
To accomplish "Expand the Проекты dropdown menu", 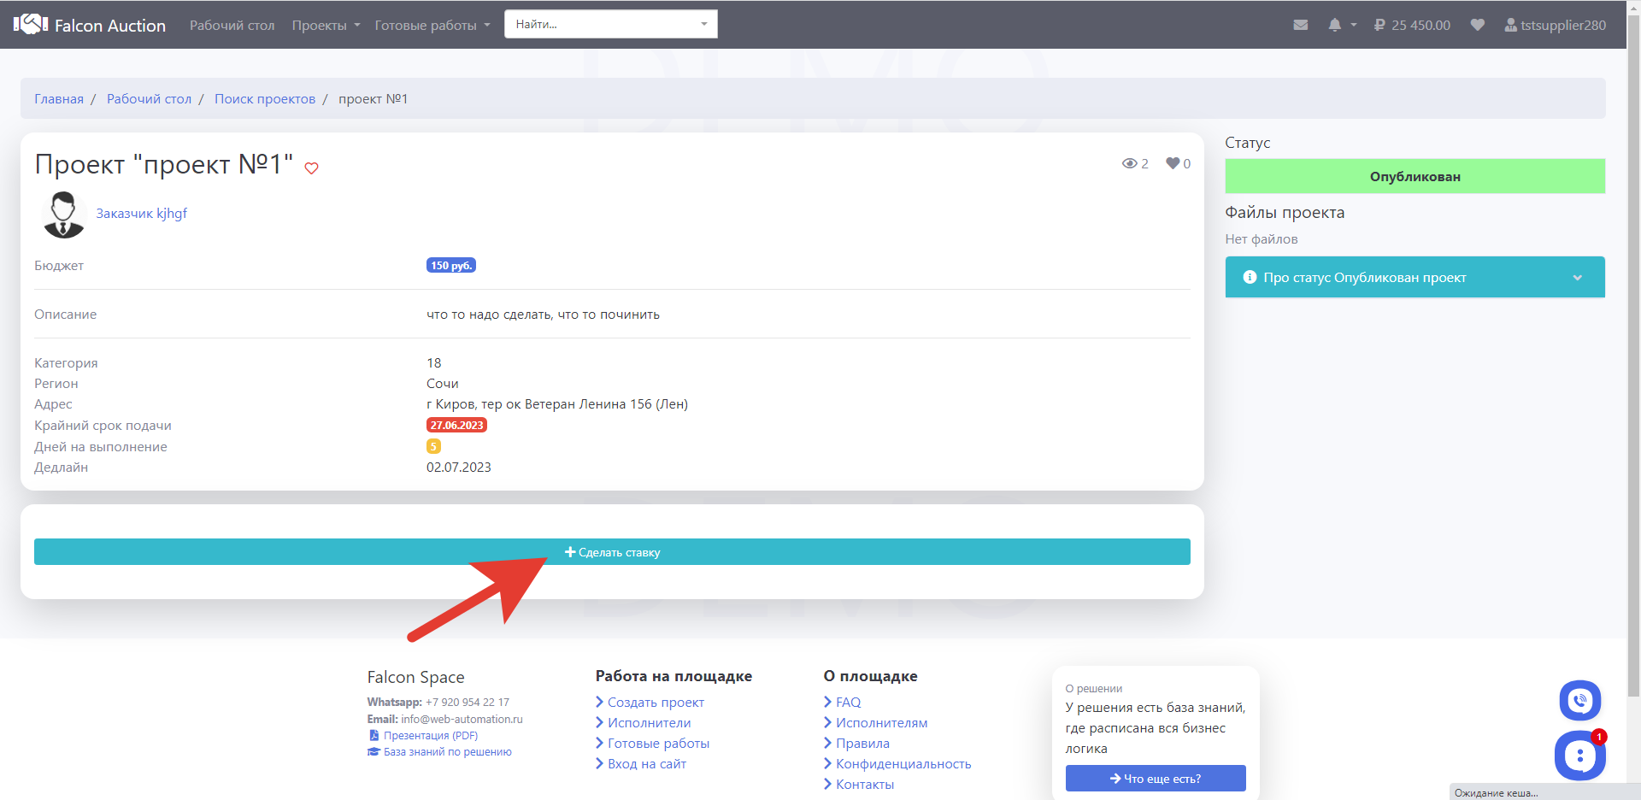I will (x=326, y=25).
